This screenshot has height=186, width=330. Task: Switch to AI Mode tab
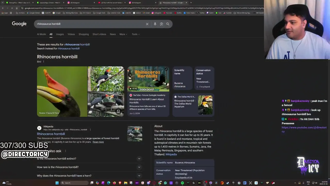[41, 34]
